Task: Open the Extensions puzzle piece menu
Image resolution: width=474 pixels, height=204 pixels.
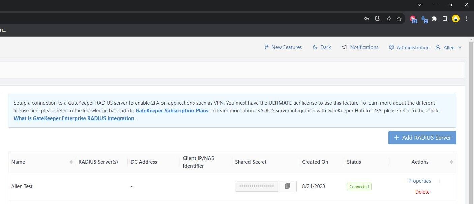Action: click(434, 19)
